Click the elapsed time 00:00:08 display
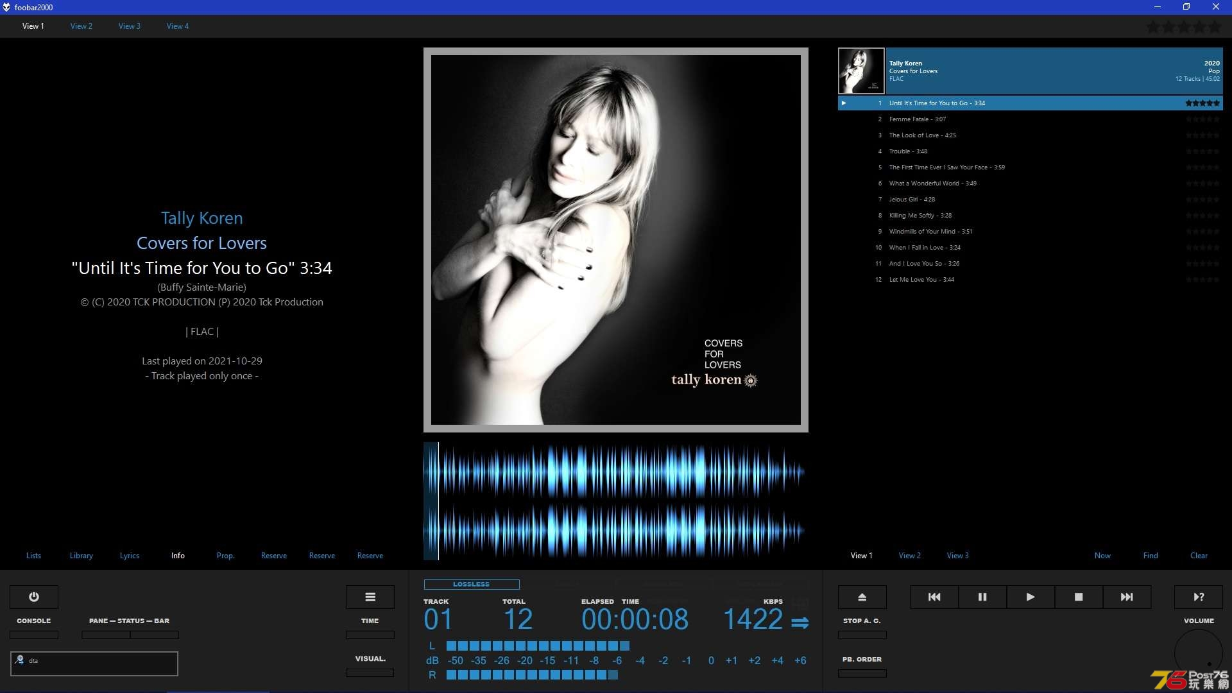1232x693 pixels. tap(635, 620)
